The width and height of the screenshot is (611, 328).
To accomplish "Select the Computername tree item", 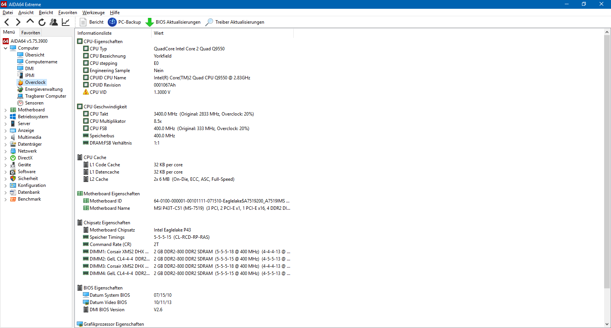I will 41,62.
